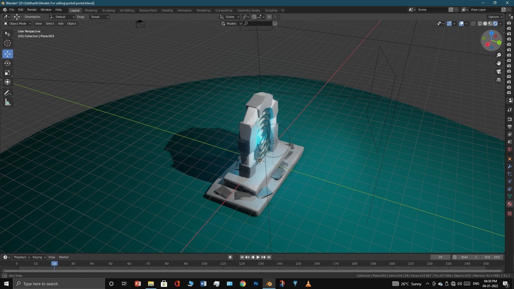Open the View Layer properties tab
This screenshot has height=289, width=514.
pos(510,134)
